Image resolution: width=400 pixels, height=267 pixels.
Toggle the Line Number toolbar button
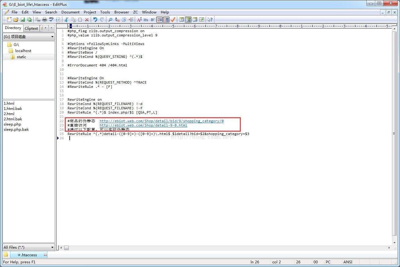coord(166,20)
